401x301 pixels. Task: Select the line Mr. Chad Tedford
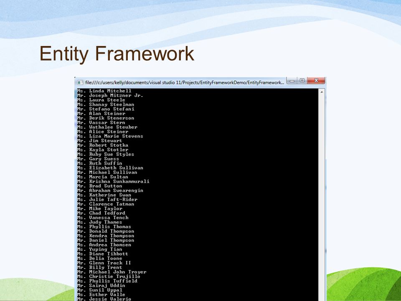coord(101,213)
